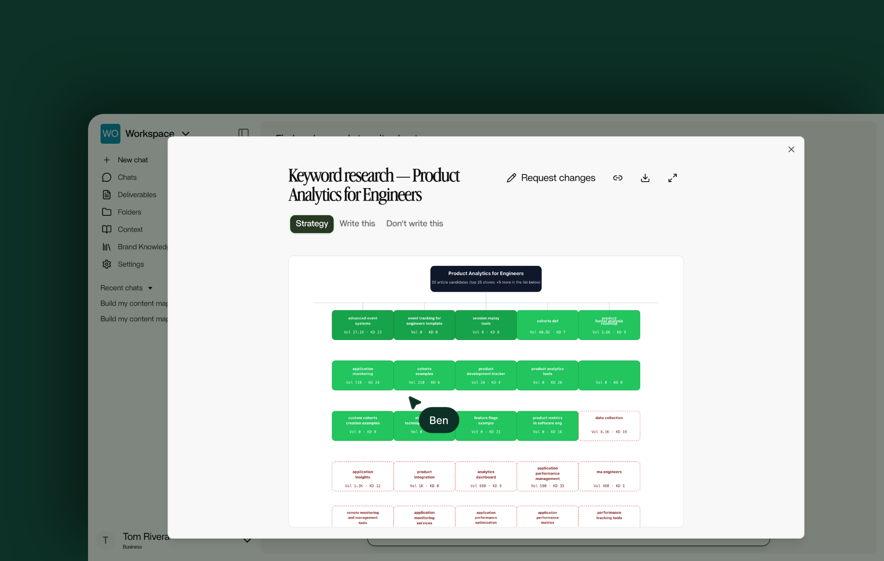Select cohorts def card

547,325
